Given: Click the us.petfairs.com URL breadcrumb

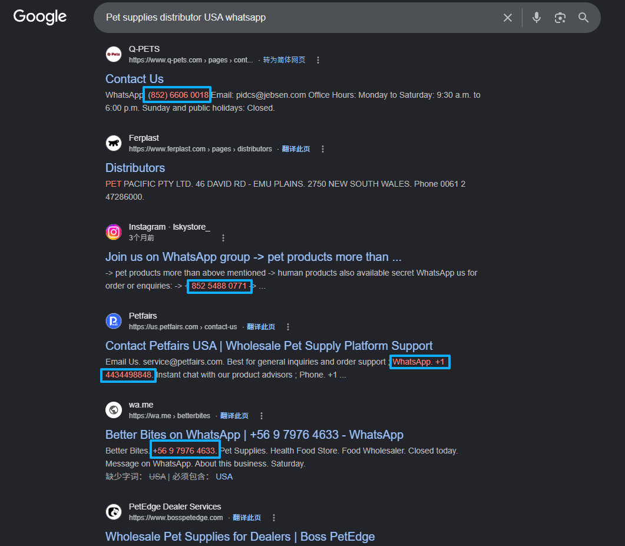Looking at the screenshot, I should 183,327.
